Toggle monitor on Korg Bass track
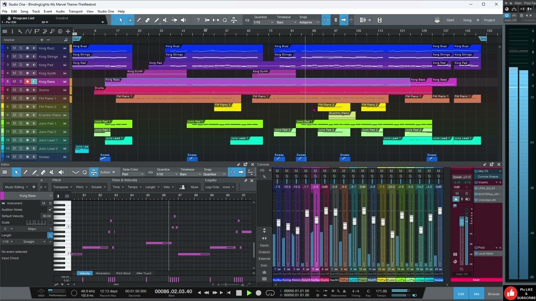536x301 pixels. [x=34, y=82]
